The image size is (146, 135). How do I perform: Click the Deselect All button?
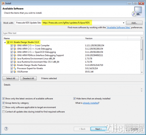point(28,78)
